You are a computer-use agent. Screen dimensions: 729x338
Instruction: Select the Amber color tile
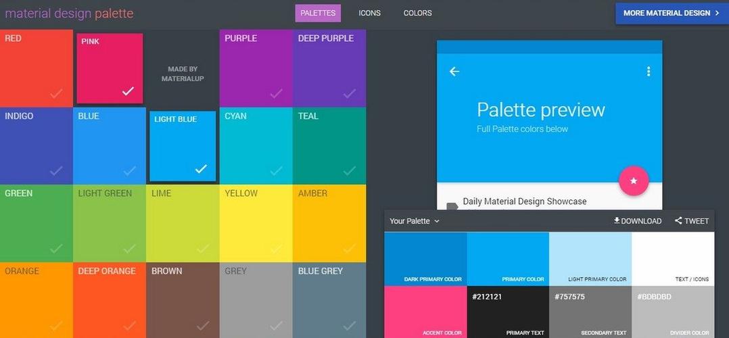click(x=329, y=223)
